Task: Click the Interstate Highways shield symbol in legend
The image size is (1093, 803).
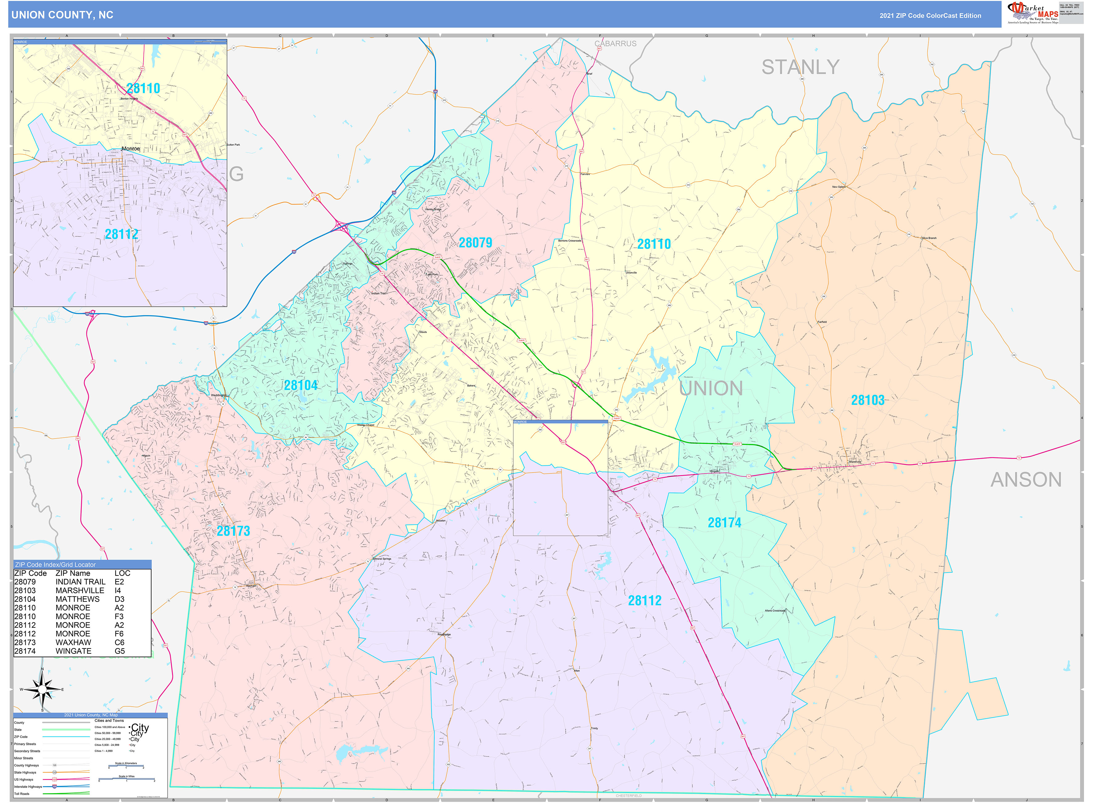Action: (x=54, y=786)
